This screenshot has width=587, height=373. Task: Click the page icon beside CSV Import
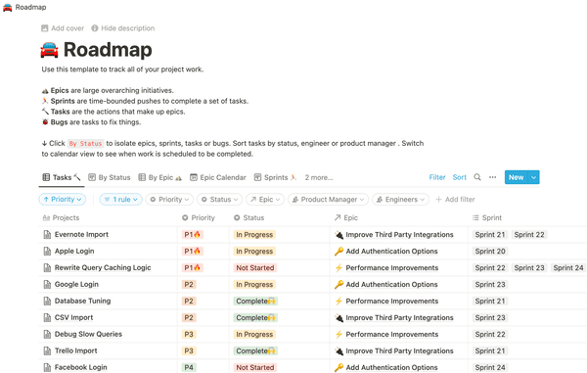point(47,317)
